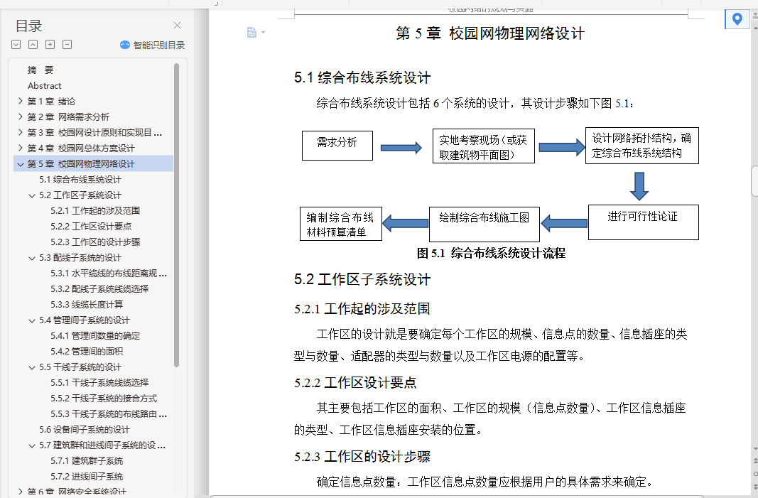This screenshot has height=498, width=758.
Task: Go to 5.2.2 工作区设计要点 in outline
Action: tap(91, 227)
